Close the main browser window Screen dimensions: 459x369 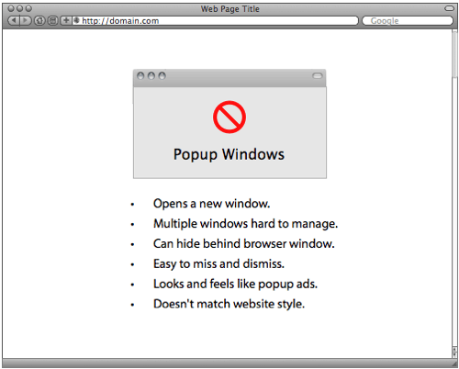(11, 8)
